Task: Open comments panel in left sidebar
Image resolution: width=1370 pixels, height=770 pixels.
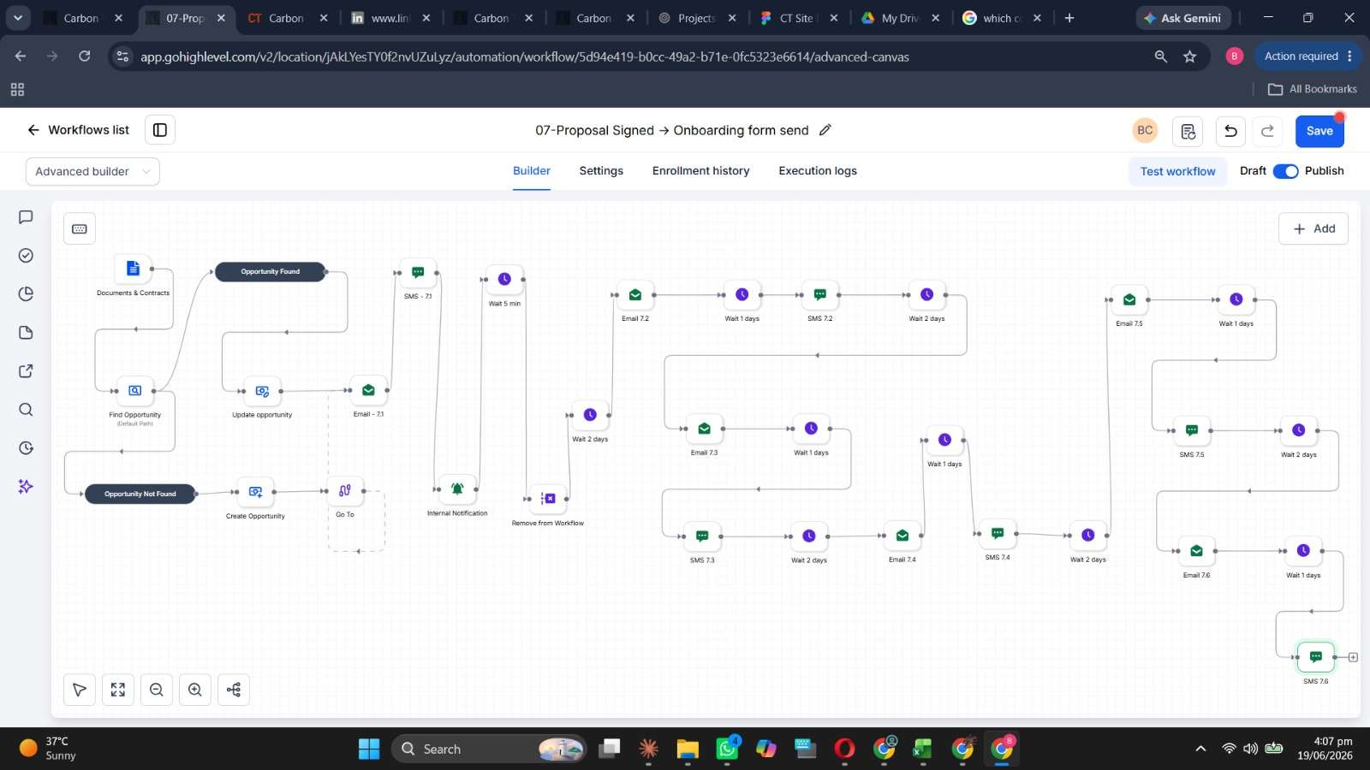Action: pos(26,217)
